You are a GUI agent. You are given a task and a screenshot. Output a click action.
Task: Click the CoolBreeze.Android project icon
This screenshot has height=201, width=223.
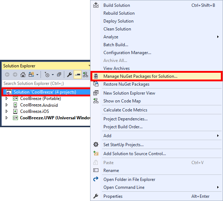coord(15,105)
